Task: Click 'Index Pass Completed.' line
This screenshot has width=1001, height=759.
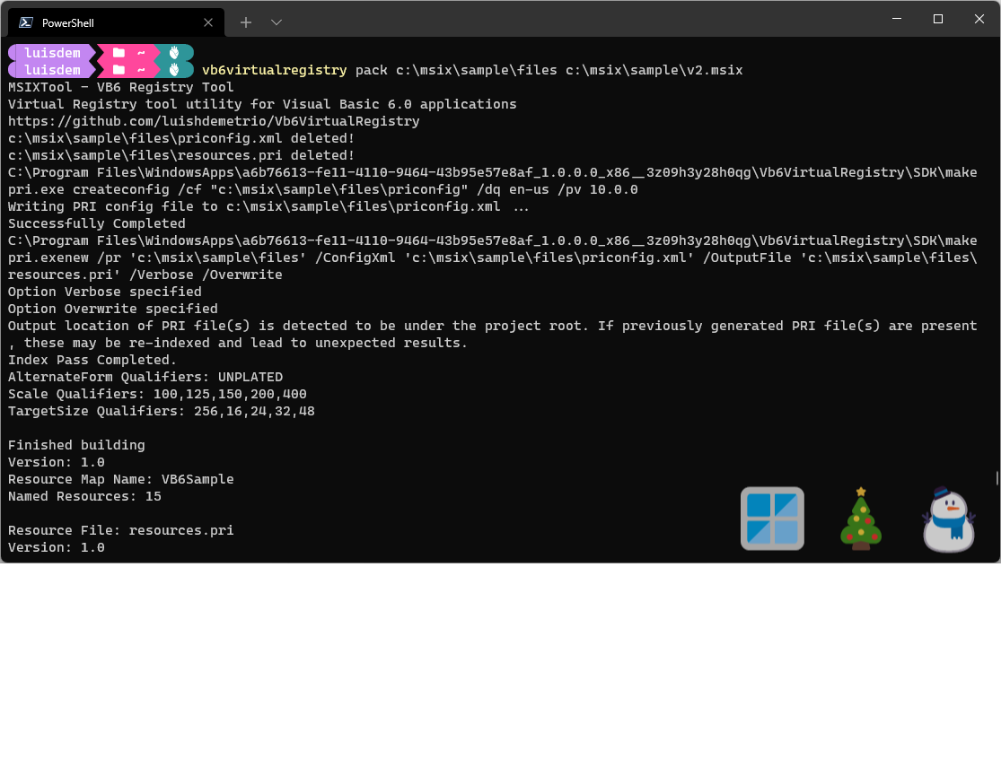Action: [x=92, y=361]
